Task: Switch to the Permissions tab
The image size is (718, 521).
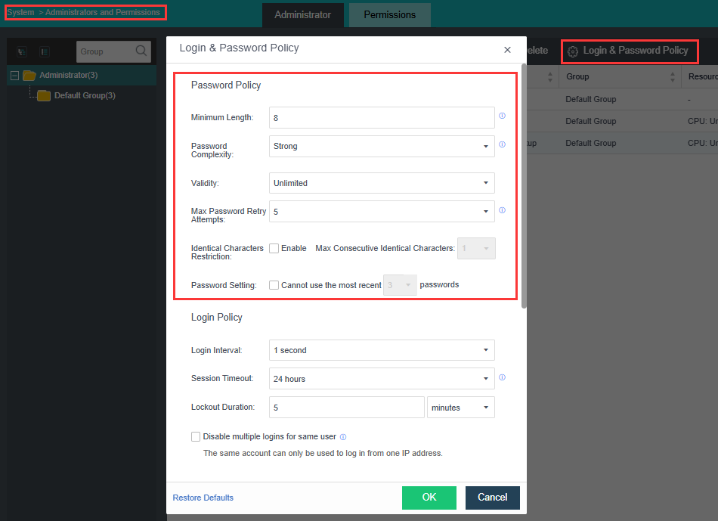Action: tap(389, 15)
